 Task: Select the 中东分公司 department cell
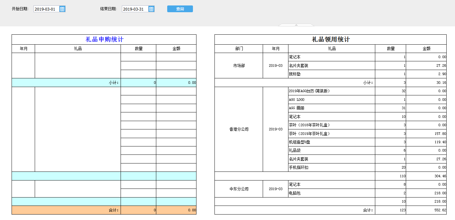coord(239,189)
